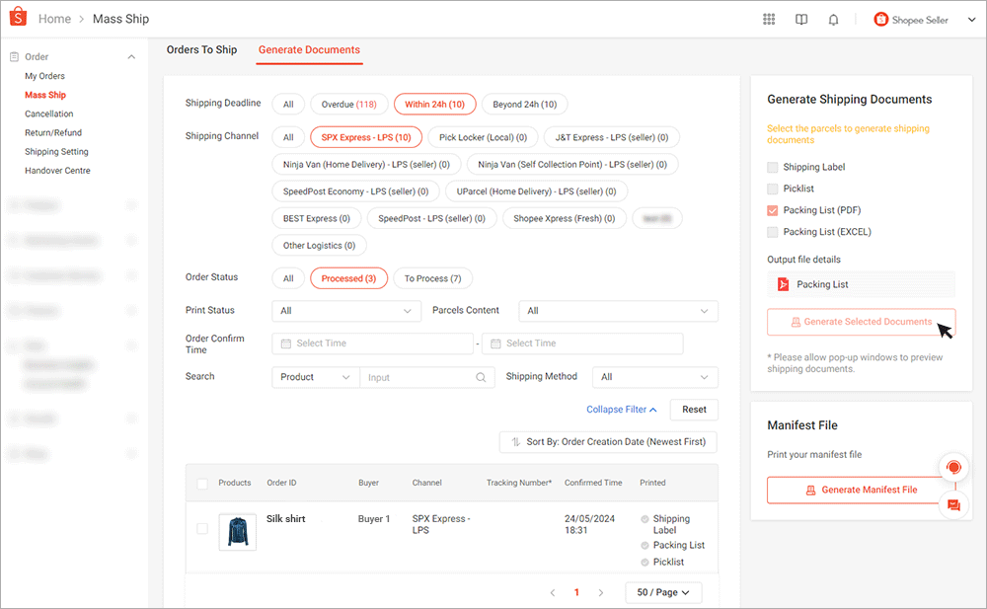
Task: Open Sort By Order Creation Date selector
Action: pyautogui.click(x=608, y=442)
